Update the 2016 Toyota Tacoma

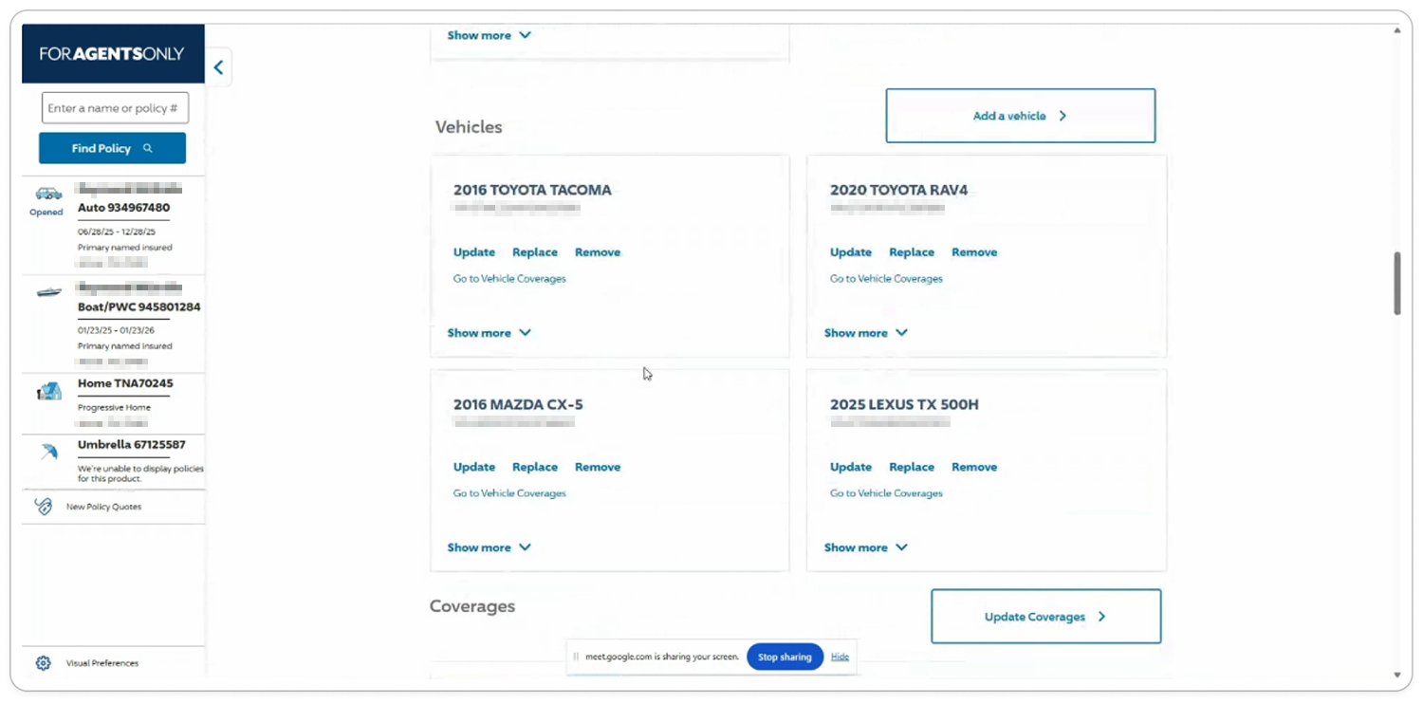474,252
